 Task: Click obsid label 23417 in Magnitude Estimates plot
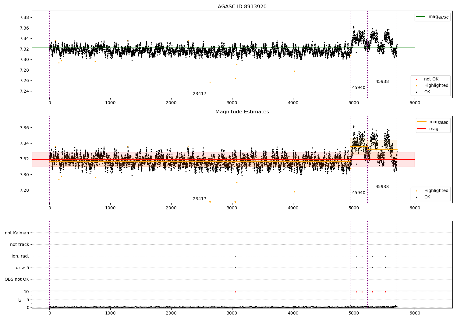pos(199,199)
